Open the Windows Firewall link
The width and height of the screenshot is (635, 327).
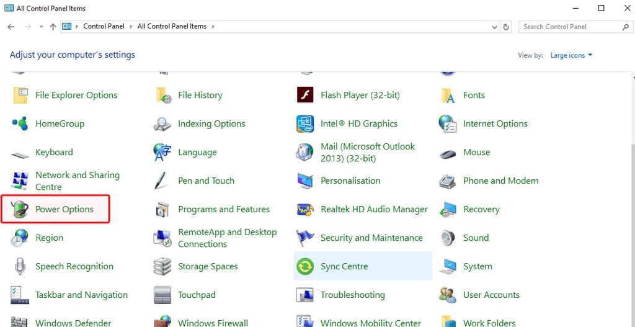coord(213,323)
